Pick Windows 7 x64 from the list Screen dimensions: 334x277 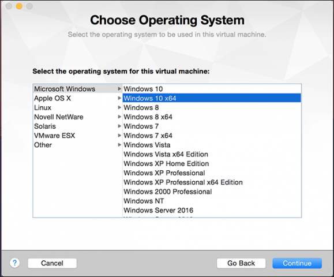tap(212, 136)
